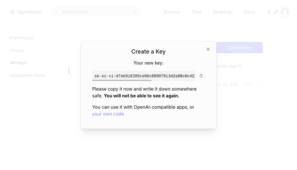The width and height of the screenshot is (297, 170).
Task: Click the horizontal scrollbar under the key
Action: (122, 80)
